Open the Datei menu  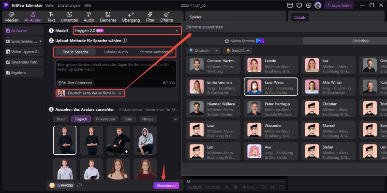49,5
